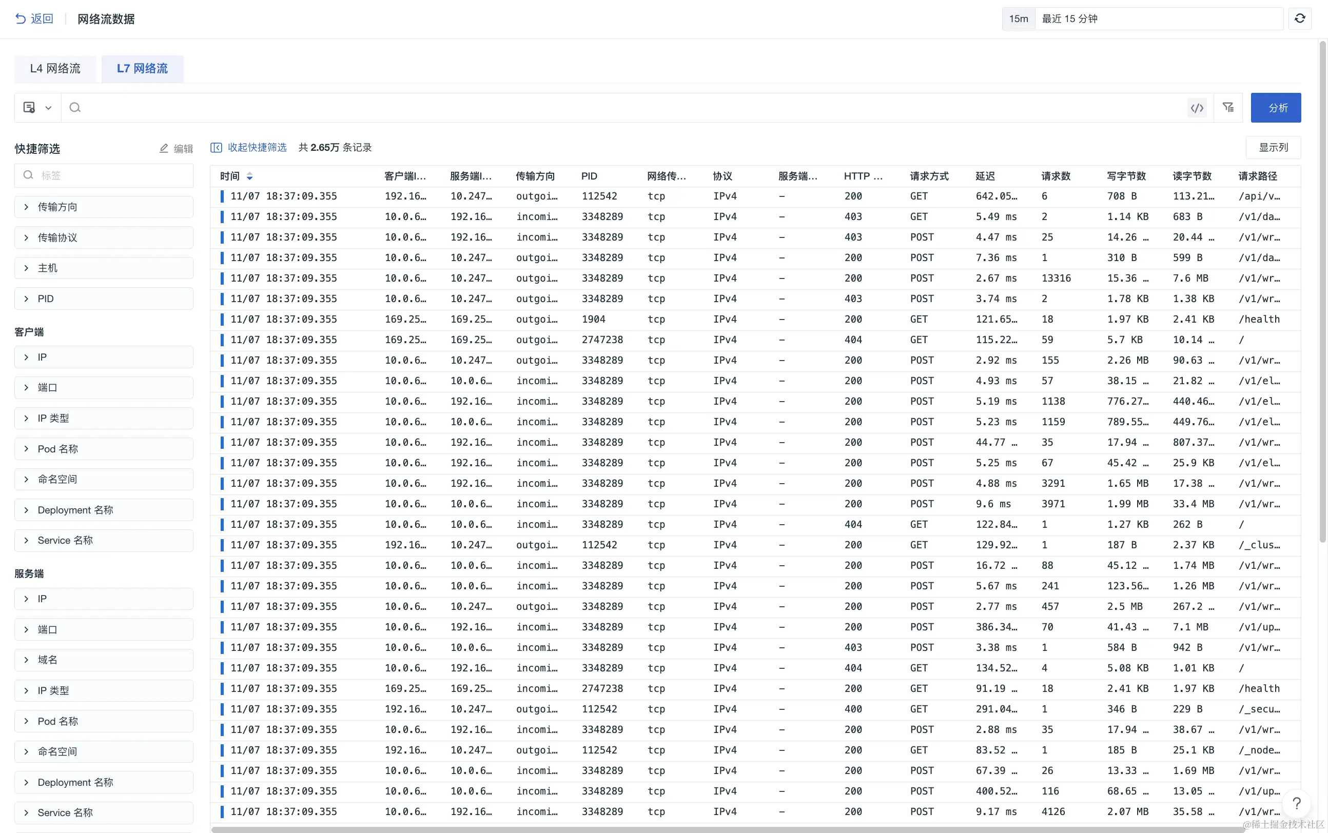Sort by the 时间 column arrow
1328x833 pixels.
tap(249, 176)
